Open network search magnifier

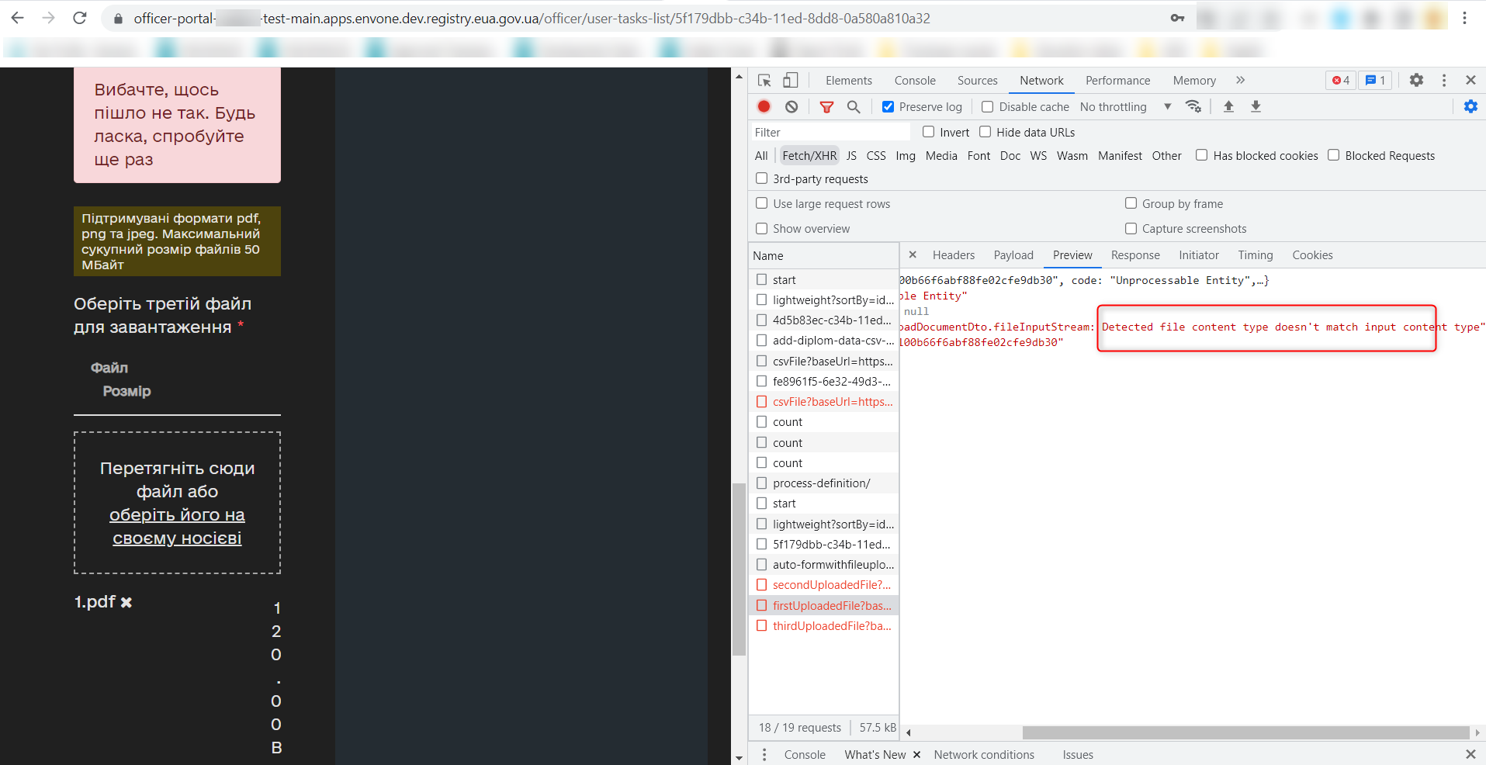pos(854,106)
